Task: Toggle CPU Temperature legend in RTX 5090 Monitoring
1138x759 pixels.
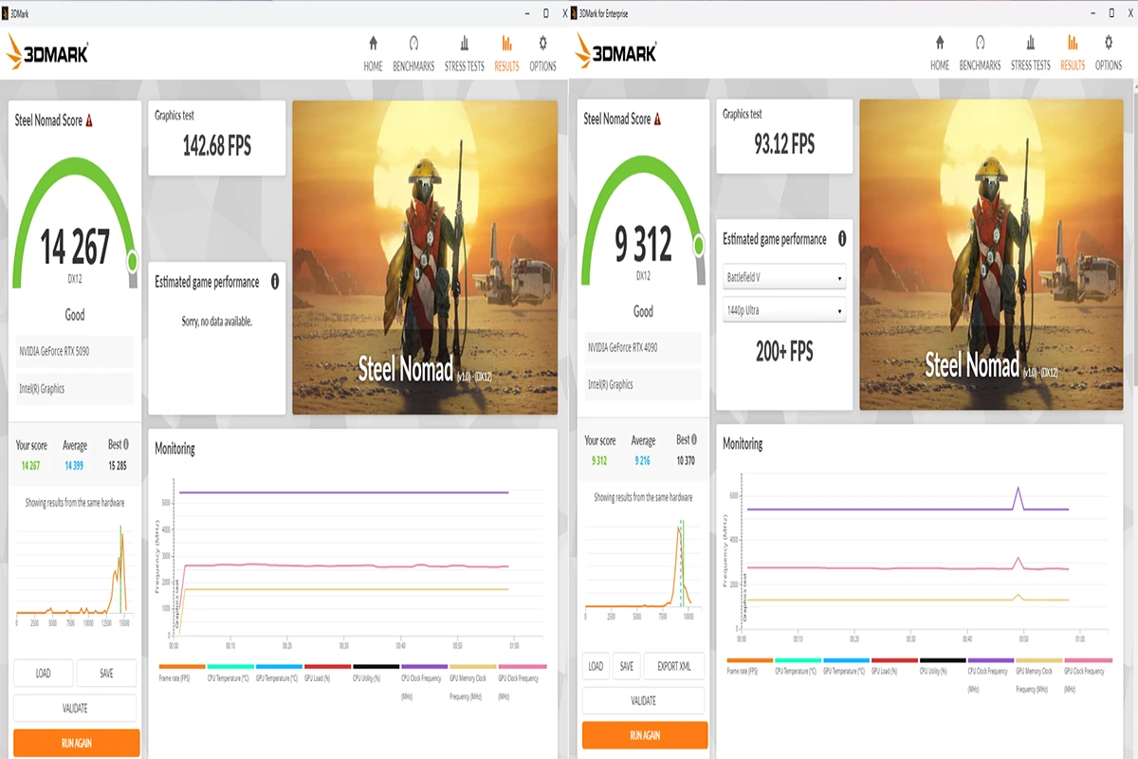Action: point(230,673)
